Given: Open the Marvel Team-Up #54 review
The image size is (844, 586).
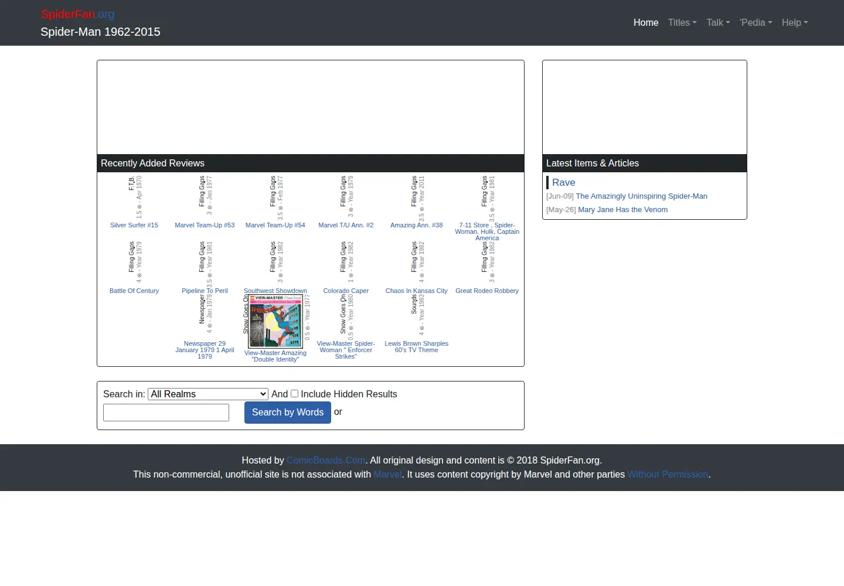Looking at the screenshot, I should 275,225.
